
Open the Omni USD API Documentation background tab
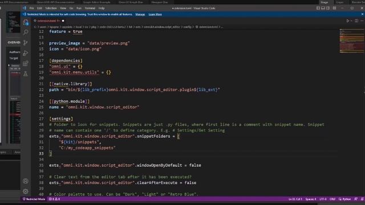(x=55, y=2)
